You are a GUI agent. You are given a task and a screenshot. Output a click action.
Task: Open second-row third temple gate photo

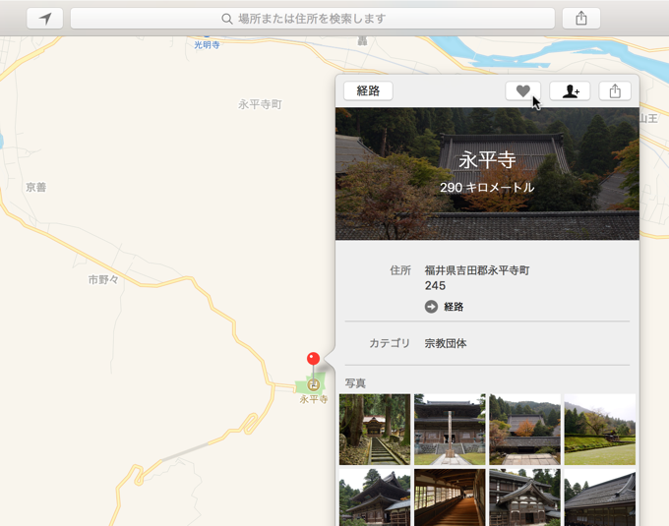tap(524, 497)
